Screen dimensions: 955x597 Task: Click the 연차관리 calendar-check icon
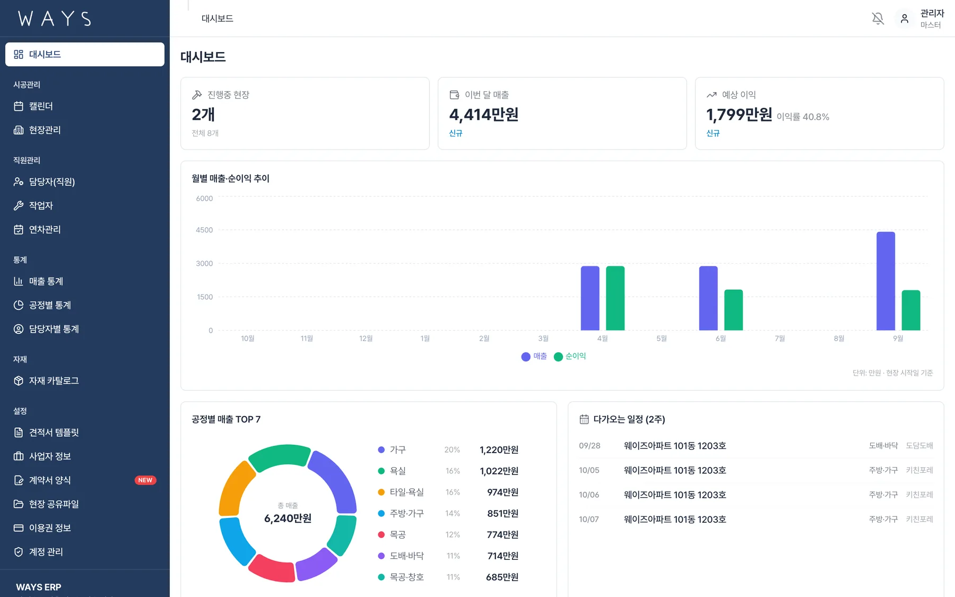click(19, 229)
